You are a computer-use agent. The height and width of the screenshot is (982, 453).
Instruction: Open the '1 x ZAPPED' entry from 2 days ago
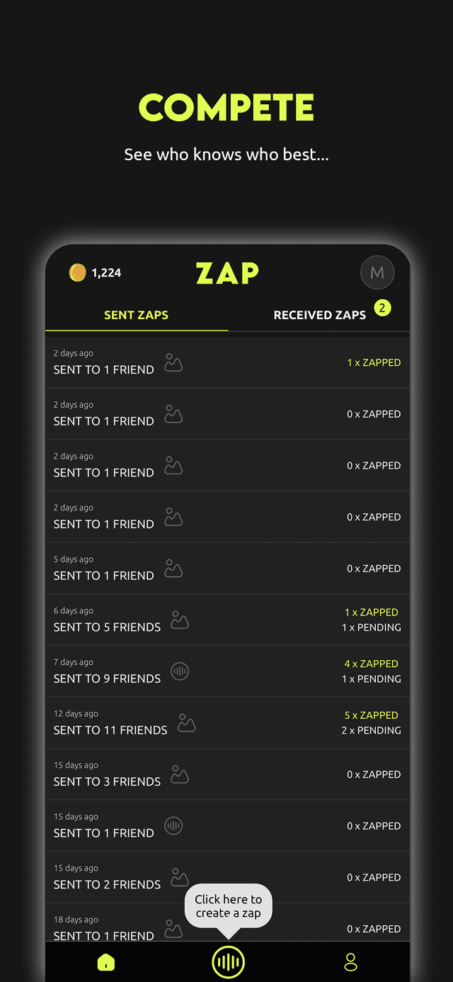coord(374,362)
